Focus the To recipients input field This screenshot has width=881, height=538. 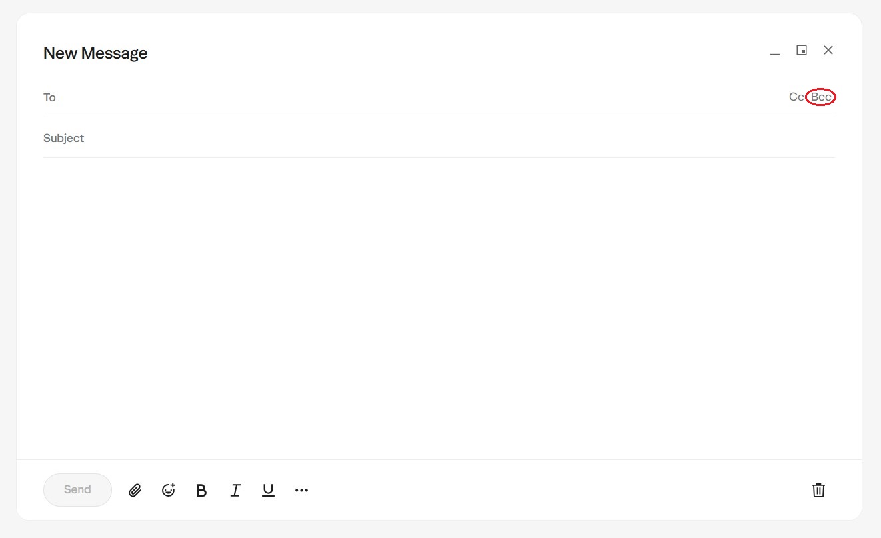click(x=400, y=97)
